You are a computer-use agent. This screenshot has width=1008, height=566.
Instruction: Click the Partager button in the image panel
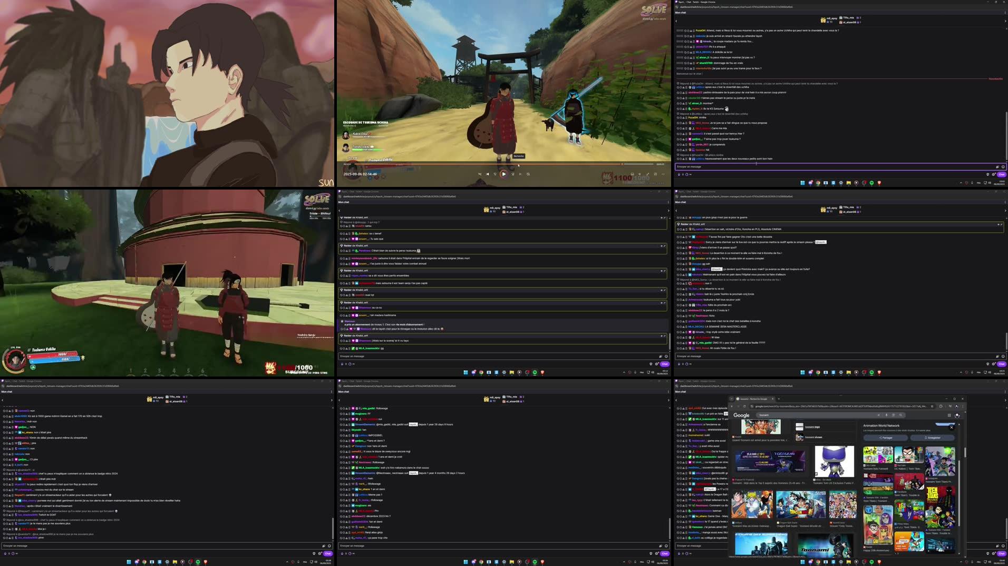[x=886, y=438]
